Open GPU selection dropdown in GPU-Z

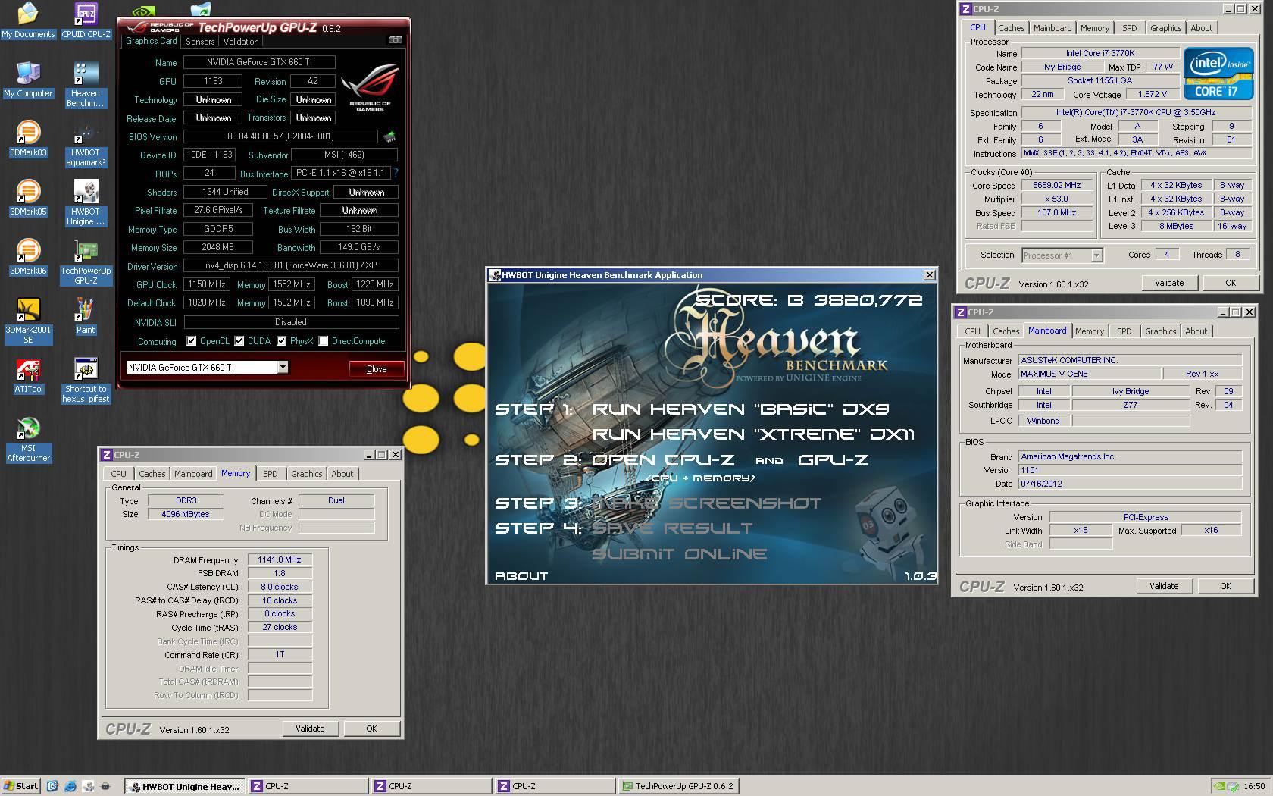point(283,368)
